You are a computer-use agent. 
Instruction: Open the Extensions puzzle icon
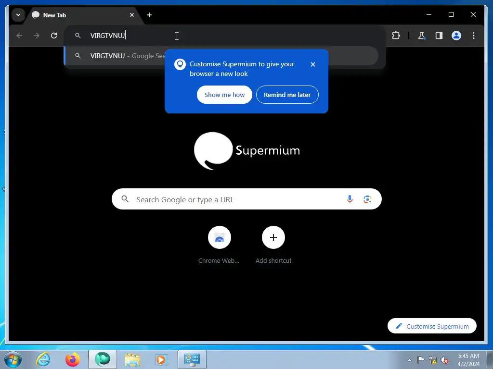click(x=396, y=36)
